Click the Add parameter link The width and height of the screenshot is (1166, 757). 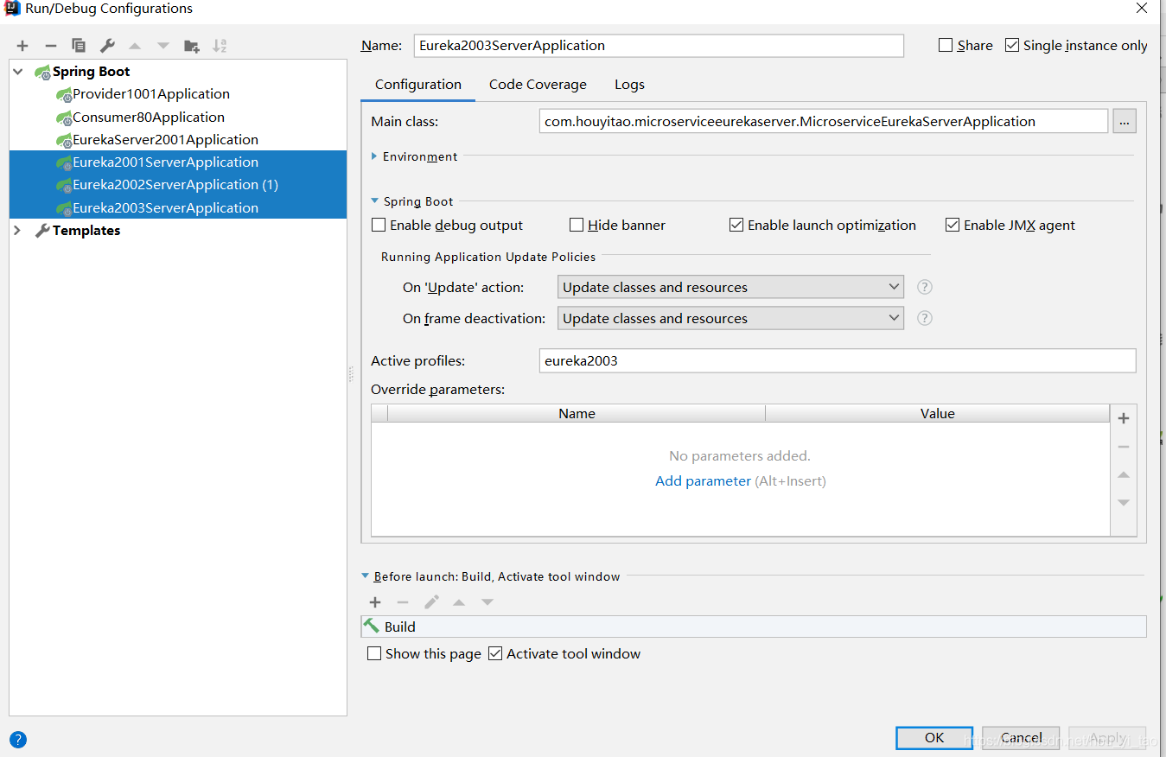click(703, 481)
